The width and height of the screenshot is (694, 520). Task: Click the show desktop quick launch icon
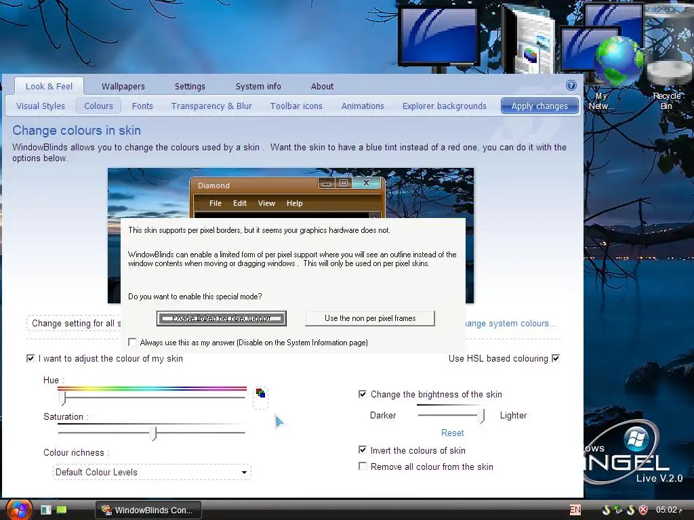click(x=46, y=510)
